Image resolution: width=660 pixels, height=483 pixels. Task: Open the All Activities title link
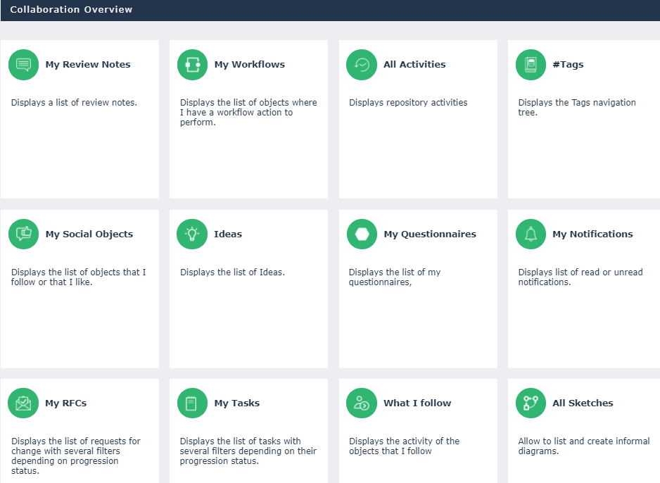tap(414, 65)
